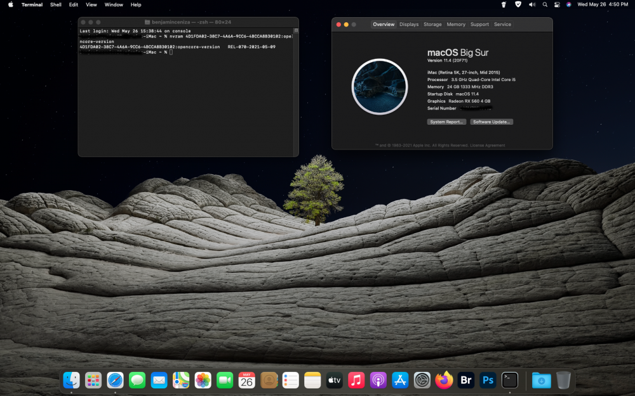Launch Firefox from the dock
This screenshot has width=635, height=396.
coord(444,380)
